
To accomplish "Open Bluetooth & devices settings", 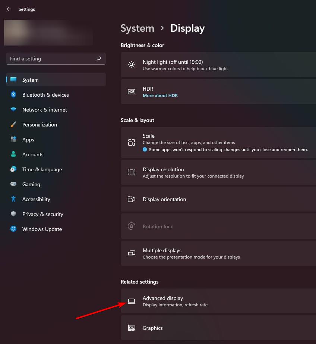I will coord(56,94).
